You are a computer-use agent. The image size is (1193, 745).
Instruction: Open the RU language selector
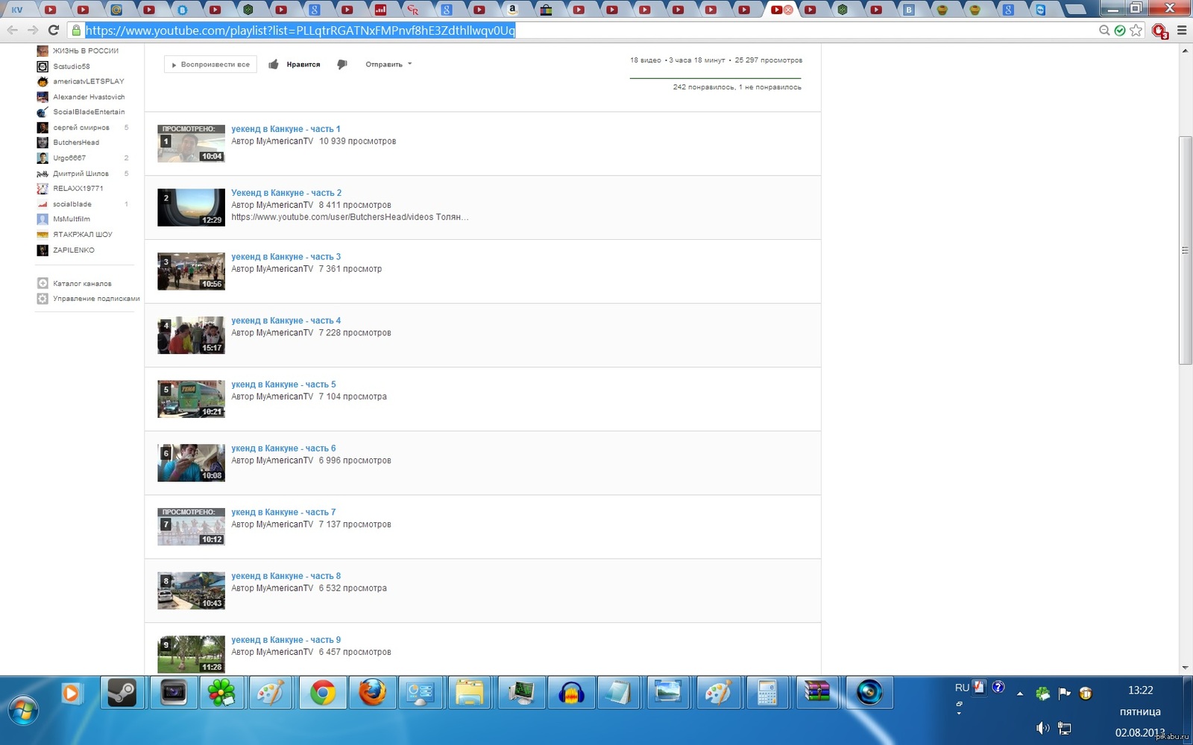click(962, 688)
